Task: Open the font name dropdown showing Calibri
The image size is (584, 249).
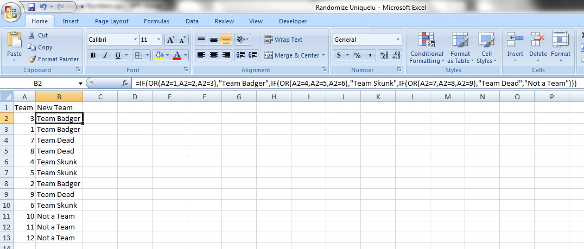Action: 135,40
